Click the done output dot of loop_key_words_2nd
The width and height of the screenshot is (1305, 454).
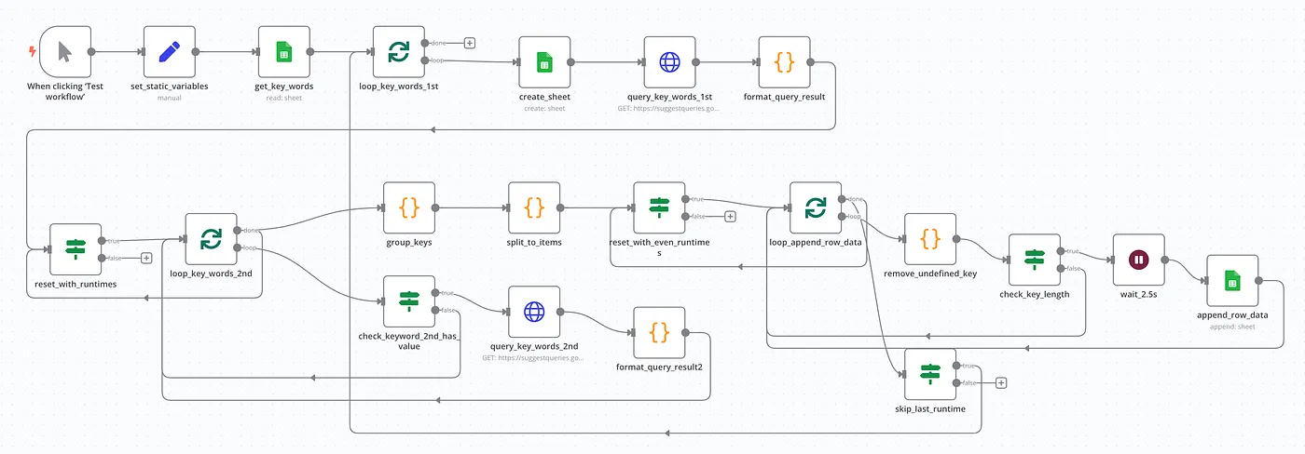pyautogui.click(x=239, y=231)
